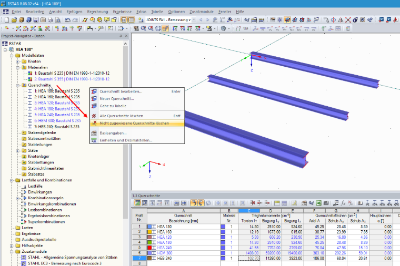This screenshot has height=266, width=400.
Task: Click the black info ball icon
Action: coord(355,20)
